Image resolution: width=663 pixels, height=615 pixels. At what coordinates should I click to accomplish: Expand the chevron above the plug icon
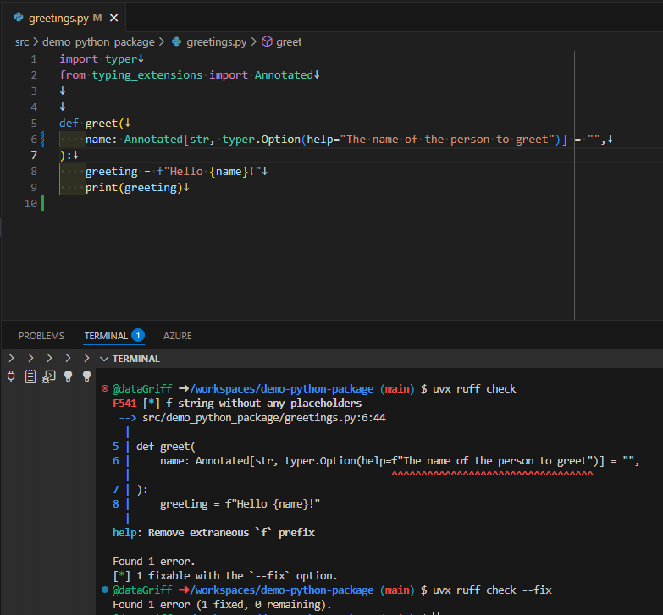tap(11, 358)
